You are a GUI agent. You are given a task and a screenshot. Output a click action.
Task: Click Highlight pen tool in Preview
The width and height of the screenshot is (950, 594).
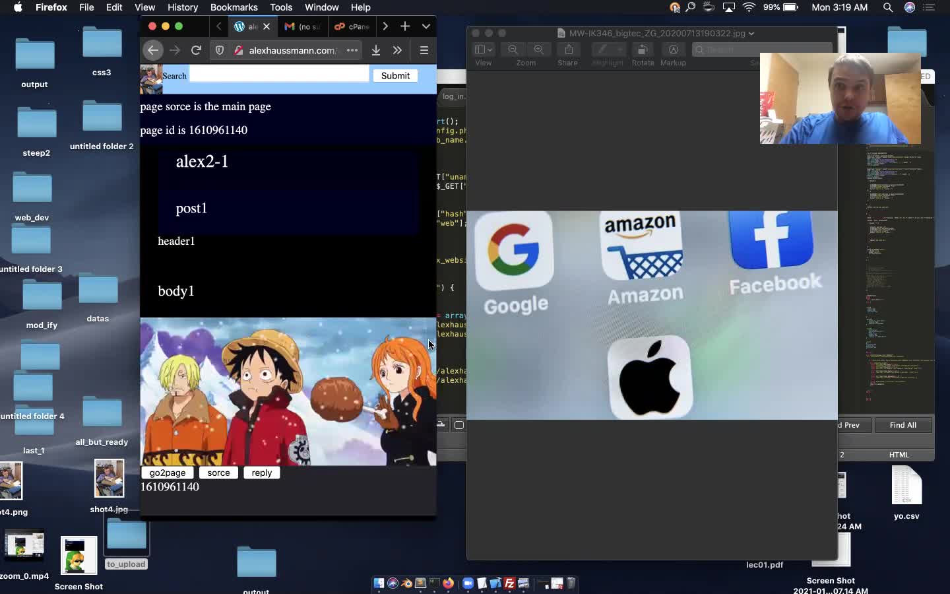pyautogui.click(x=602, y=49)
